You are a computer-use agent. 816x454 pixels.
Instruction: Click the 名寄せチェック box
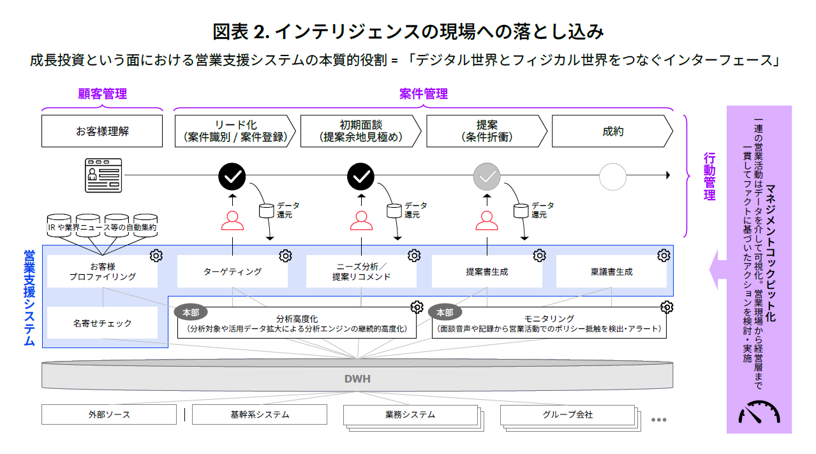pyautogui.click(x=102, y=323)
